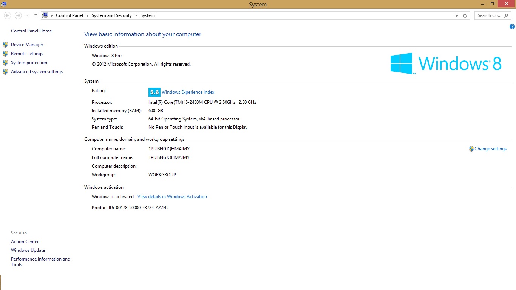Click Change settings for computer name
This screenshot has width=516, height=290.
click(x=490, y=149)
